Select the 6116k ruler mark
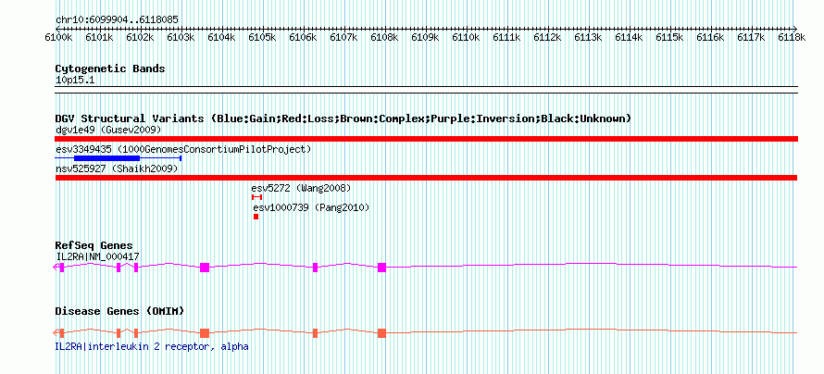The height and width of the screenshot is (374, 824). point(709,37)
